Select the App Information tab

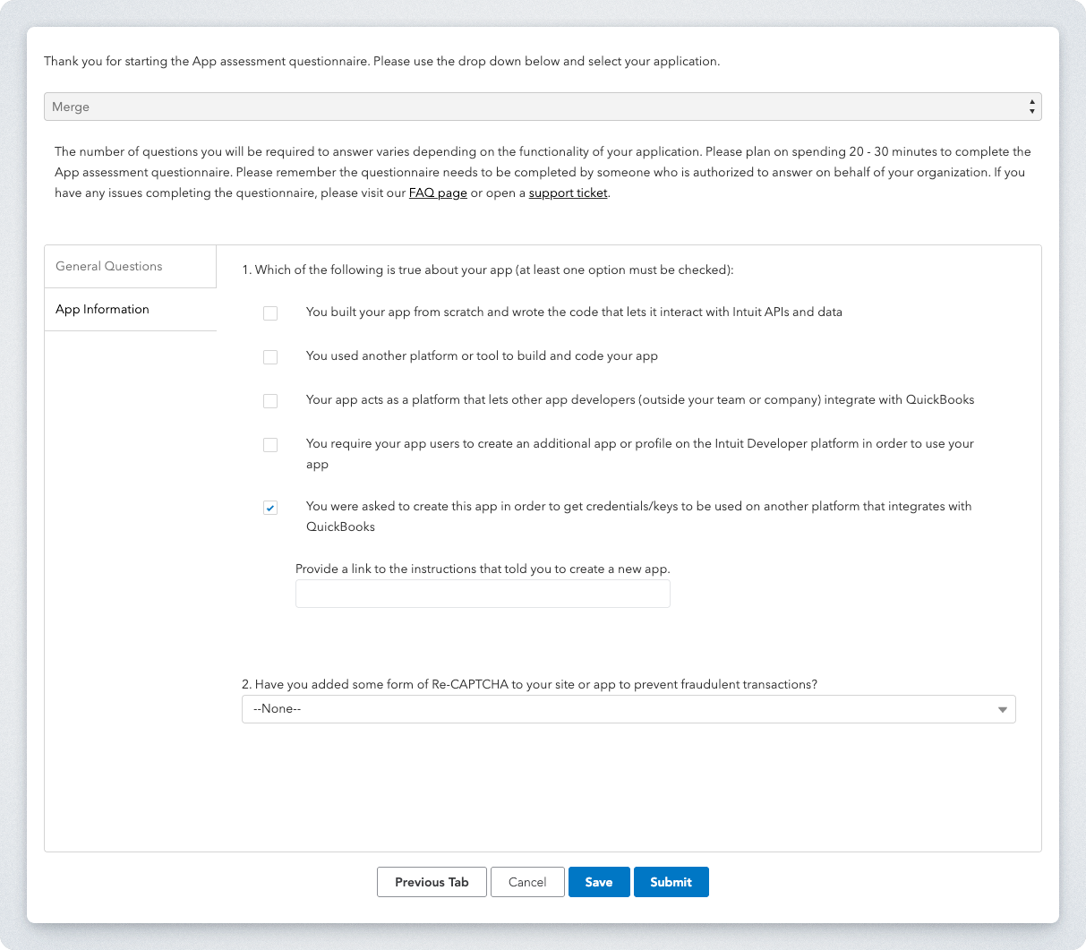103,310
